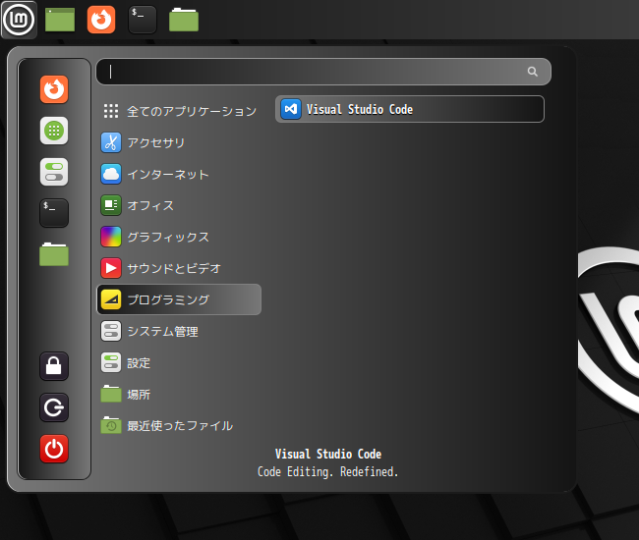Click the 最近使ったファイル clock folder icon

[111, 426]
